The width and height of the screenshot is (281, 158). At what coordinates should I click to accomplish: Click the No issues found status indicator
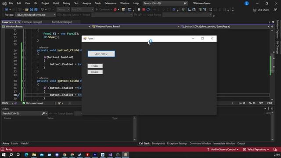[33, 103]
